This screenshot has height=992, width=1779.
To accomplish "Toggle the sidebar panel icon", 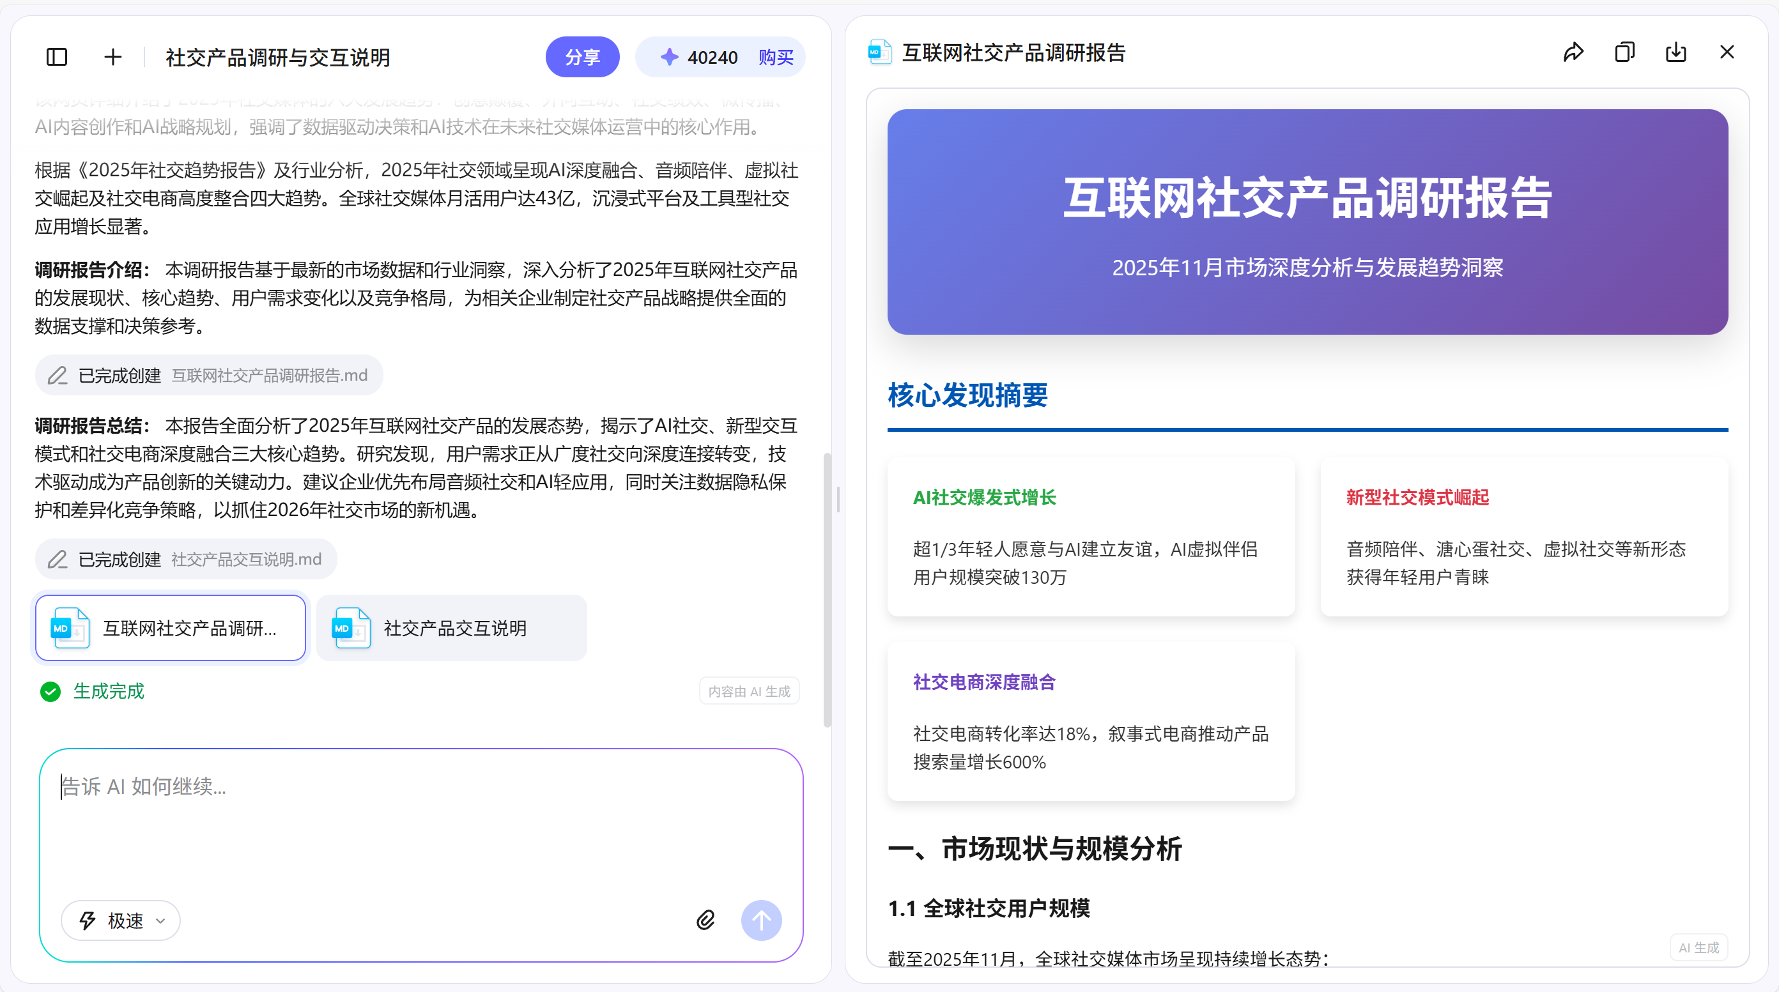I will [x=56, y=57].
